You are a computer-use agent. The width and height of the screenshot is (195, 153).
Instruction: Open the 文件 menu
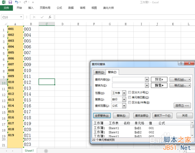pyautogui.click(x=6, y=8)
